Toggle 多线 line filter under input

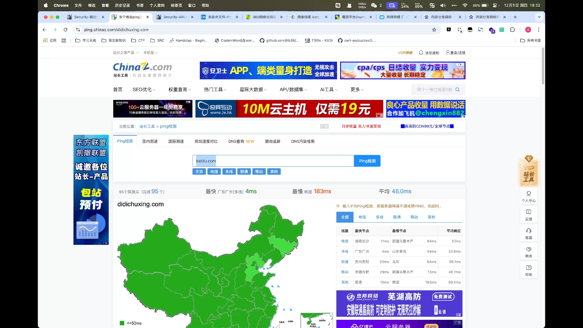(229, 172)
